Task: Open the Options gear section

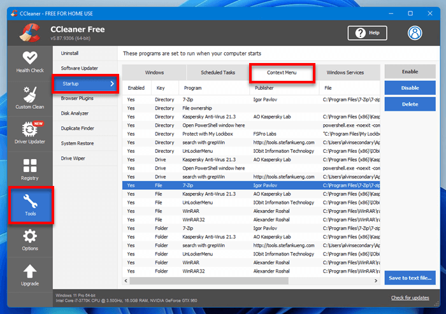Action: point(30,240)
